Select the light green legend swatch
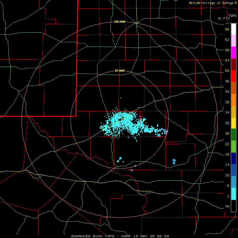The height and width of the screenshot is (238, 238). [x=234, y=147]
